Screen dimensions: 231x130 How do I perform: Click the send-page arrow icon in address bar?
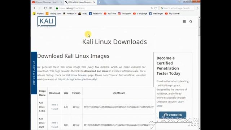click(152, 8)
